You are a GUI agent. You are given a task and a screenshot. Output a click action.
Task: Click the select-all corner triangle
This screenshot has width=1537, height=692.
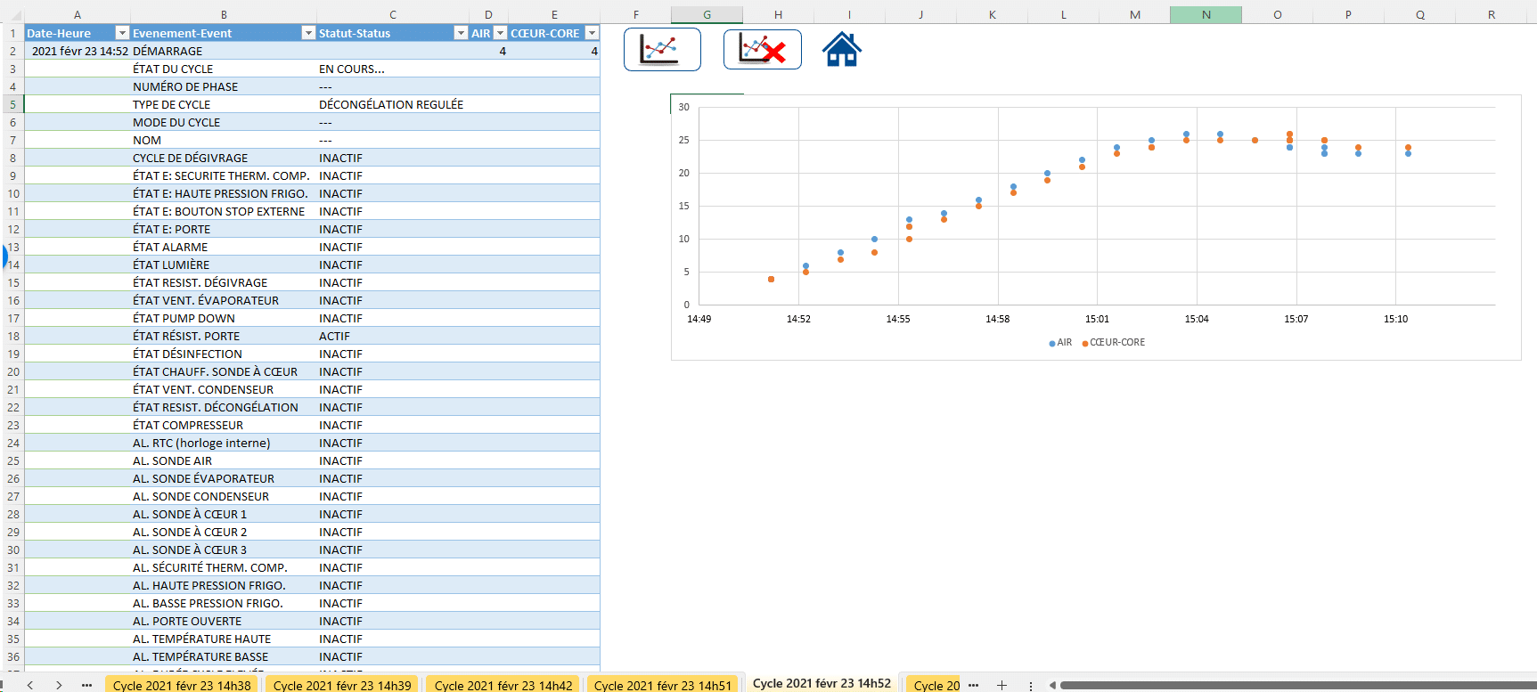click(x=13, y=15)
